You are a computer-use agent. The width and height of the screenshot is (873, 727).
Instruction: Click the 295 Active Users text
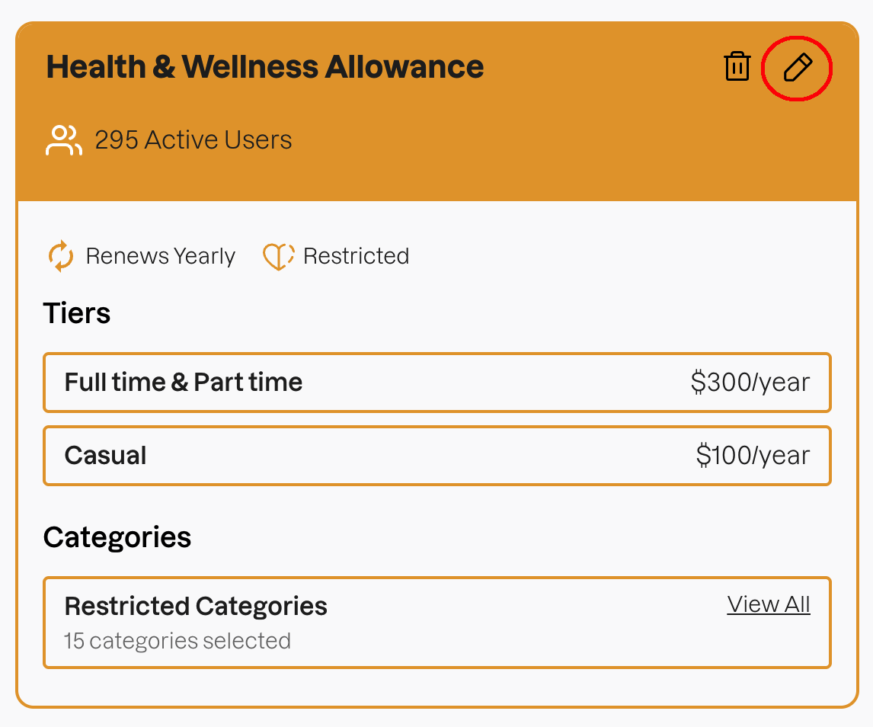(x=193, y=140)
